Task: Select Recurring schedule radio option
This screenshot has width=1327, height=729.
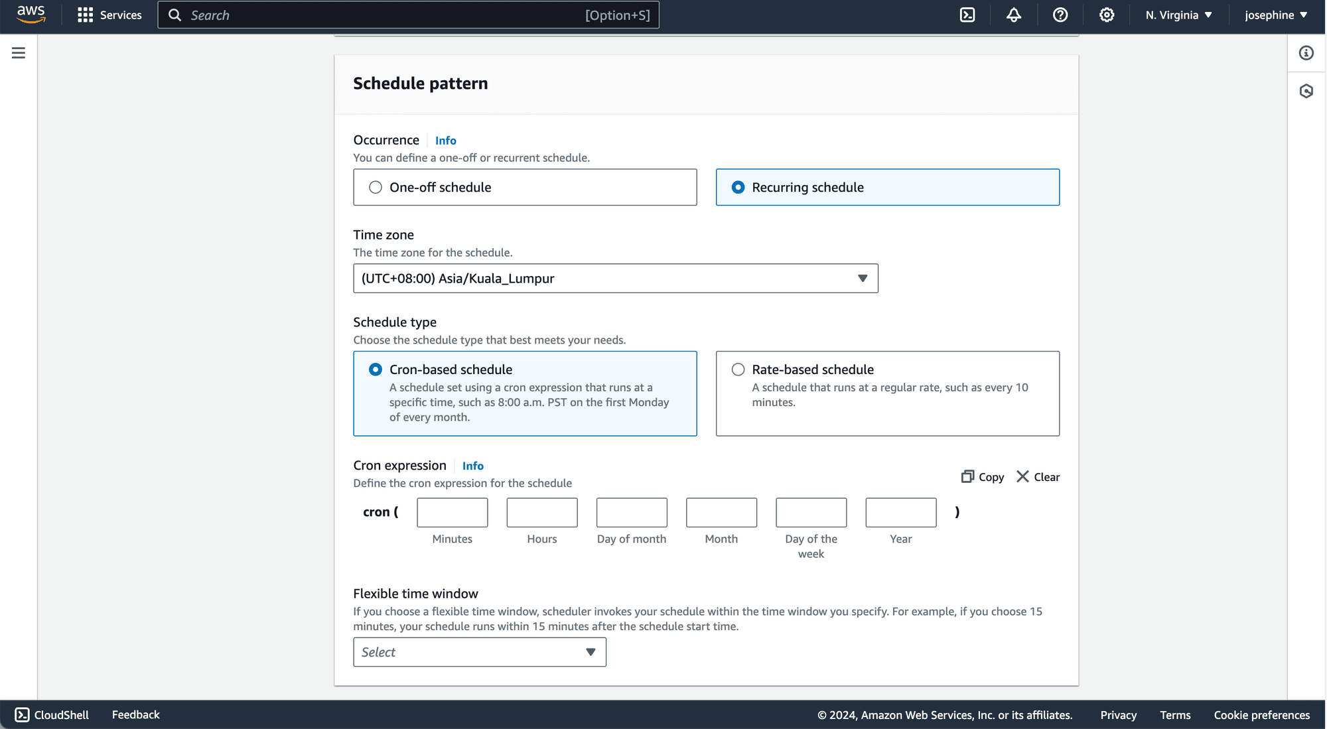Action: pos(738,187)
